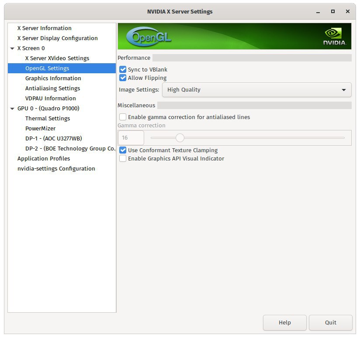Click the Gamma correction label
Screen dimensions: 360x338
pos(142,126)
